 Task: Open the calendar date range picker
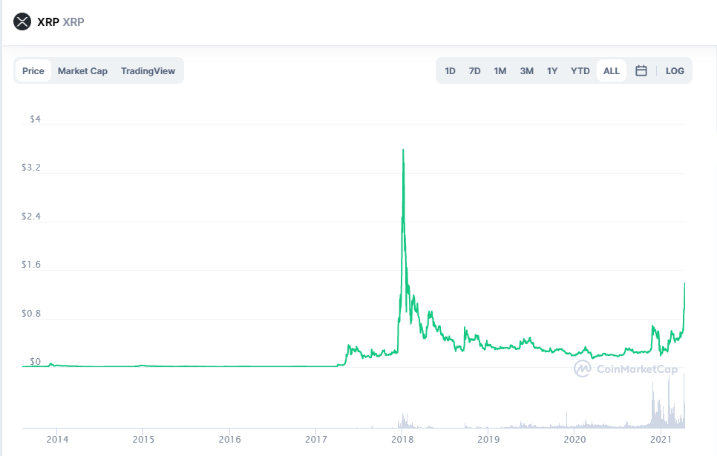tap(641, 71)
